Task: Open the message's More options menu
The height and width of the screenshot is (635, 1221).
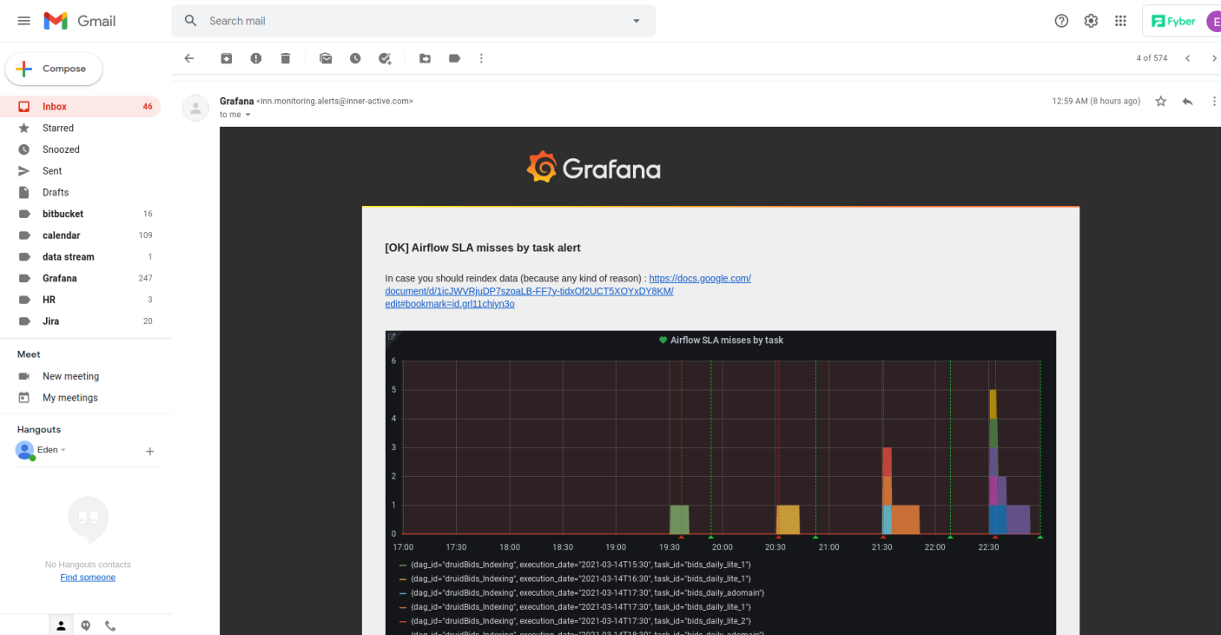Action: [1214, 102]
